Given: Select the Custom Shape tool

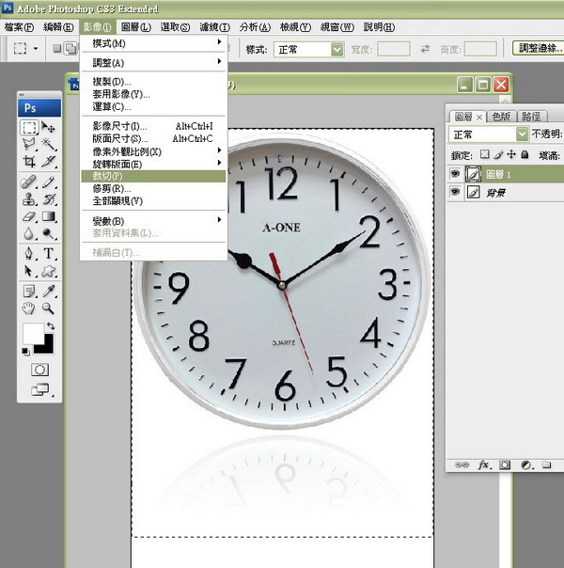Looking at the screenshot, I should click(x=48, y=271).
